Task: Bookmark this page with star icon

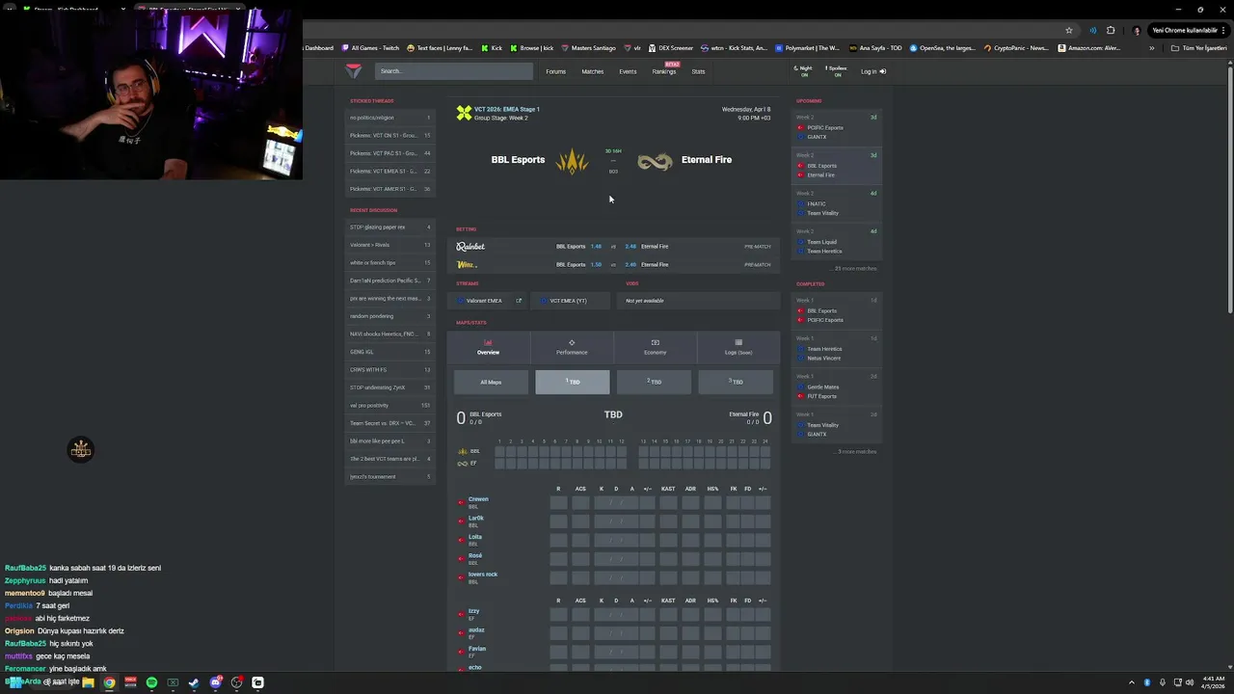Action: (1069, 30)
